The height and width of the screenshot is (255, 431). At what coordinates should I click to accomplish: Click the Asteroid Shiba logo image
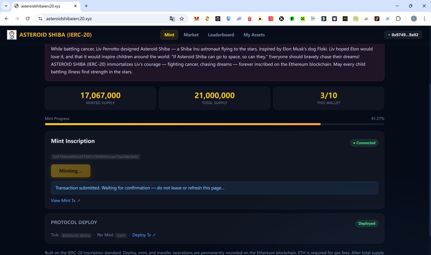click(12, 35)
